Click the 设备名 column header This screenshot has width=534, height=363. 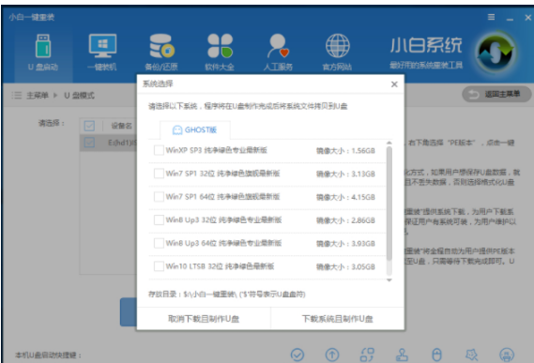point(122,126)
